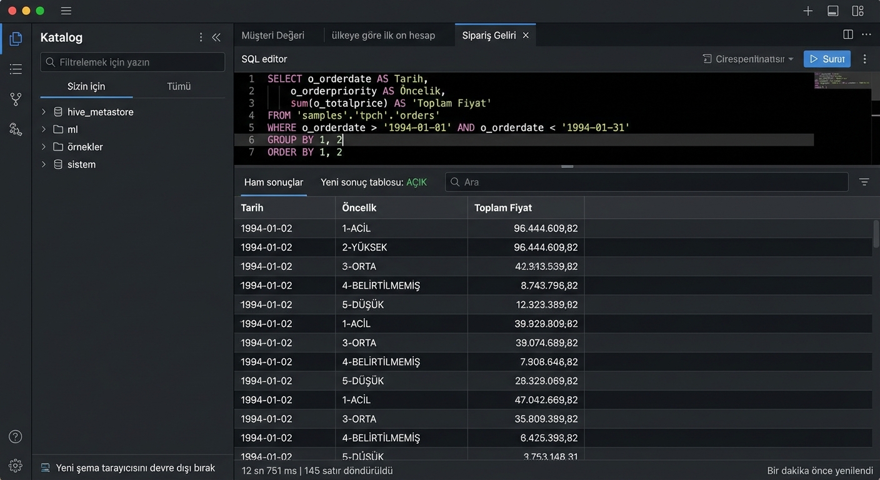Disable new schema browser at bottom
Screen dimensions: 880x480
click(135, 467)
